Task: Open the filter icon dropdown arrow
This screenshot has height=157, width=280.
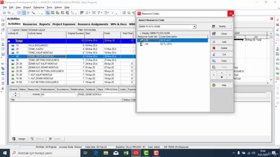Action: click(x=101, y=13)
